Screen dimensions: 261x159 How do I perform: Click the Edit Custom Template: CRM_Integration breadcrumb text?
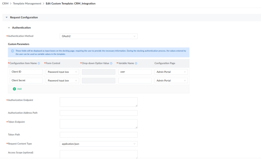point(71,4)
